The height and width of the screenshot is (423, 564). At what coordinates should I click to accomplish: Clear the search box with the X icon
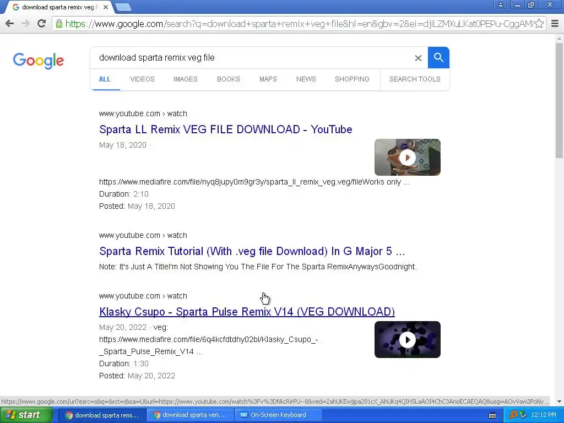(418, 58)
